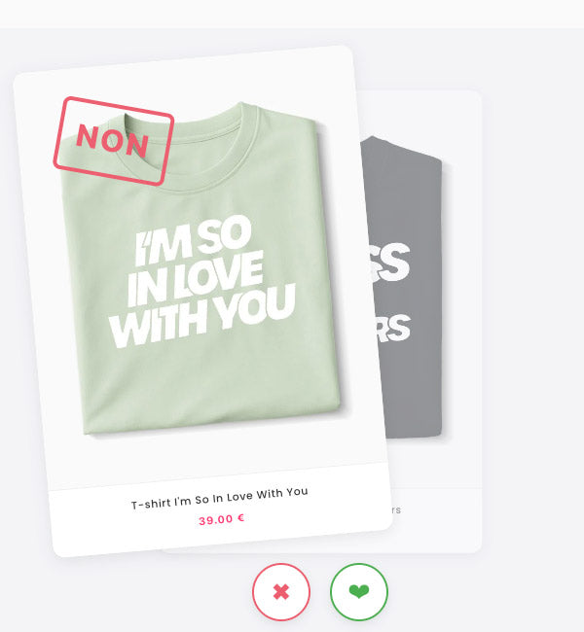Click the white header bar at page top
The image size is (584, 632).
[292, 14]
